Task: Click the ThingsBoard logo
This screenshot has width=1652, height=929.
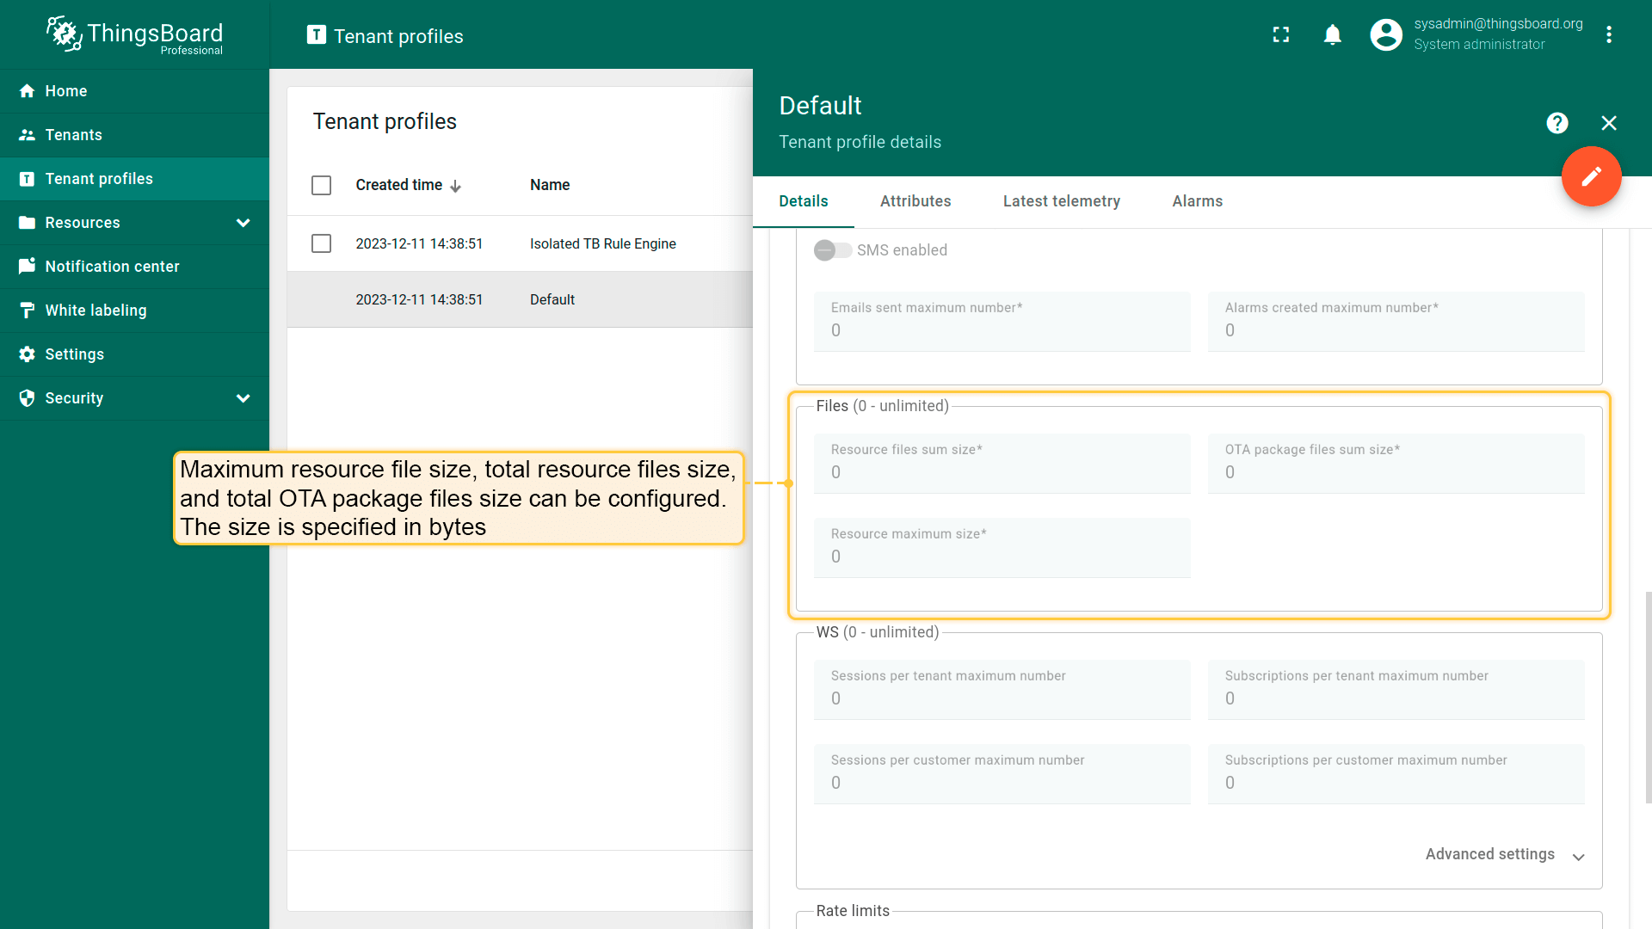Action: point(134,34)
